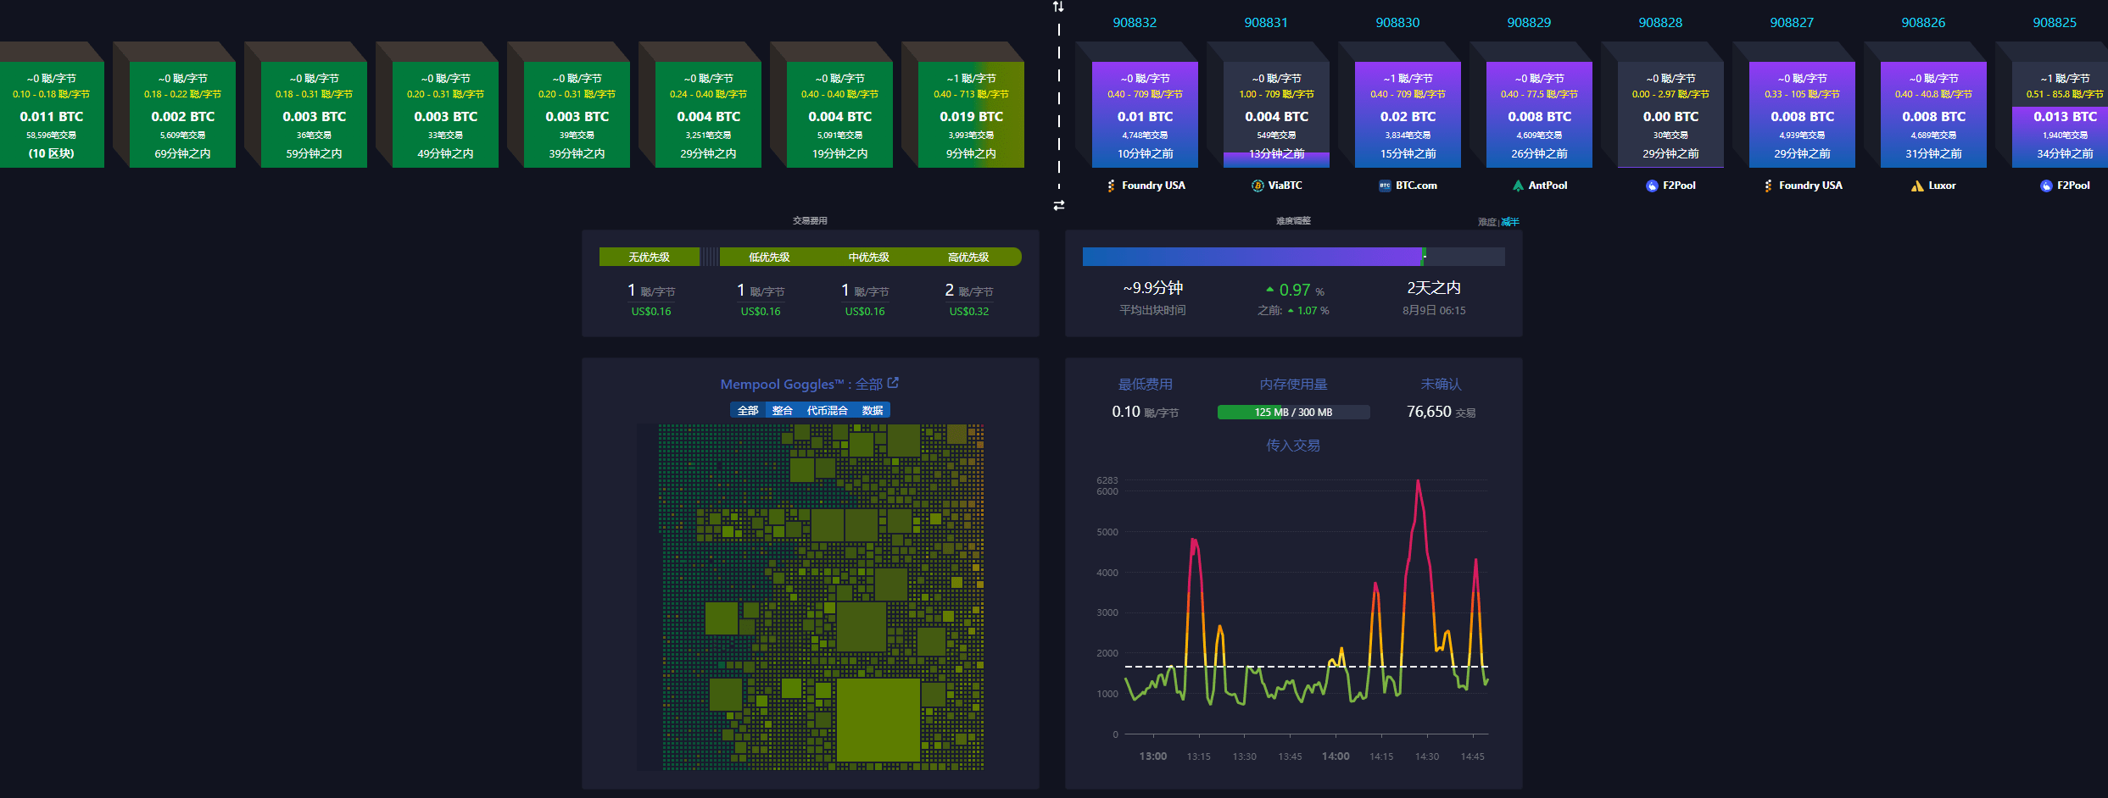Click the 之前: 1.07 % previous adjustment text

pyautogui.click(x=1293, y=311)
